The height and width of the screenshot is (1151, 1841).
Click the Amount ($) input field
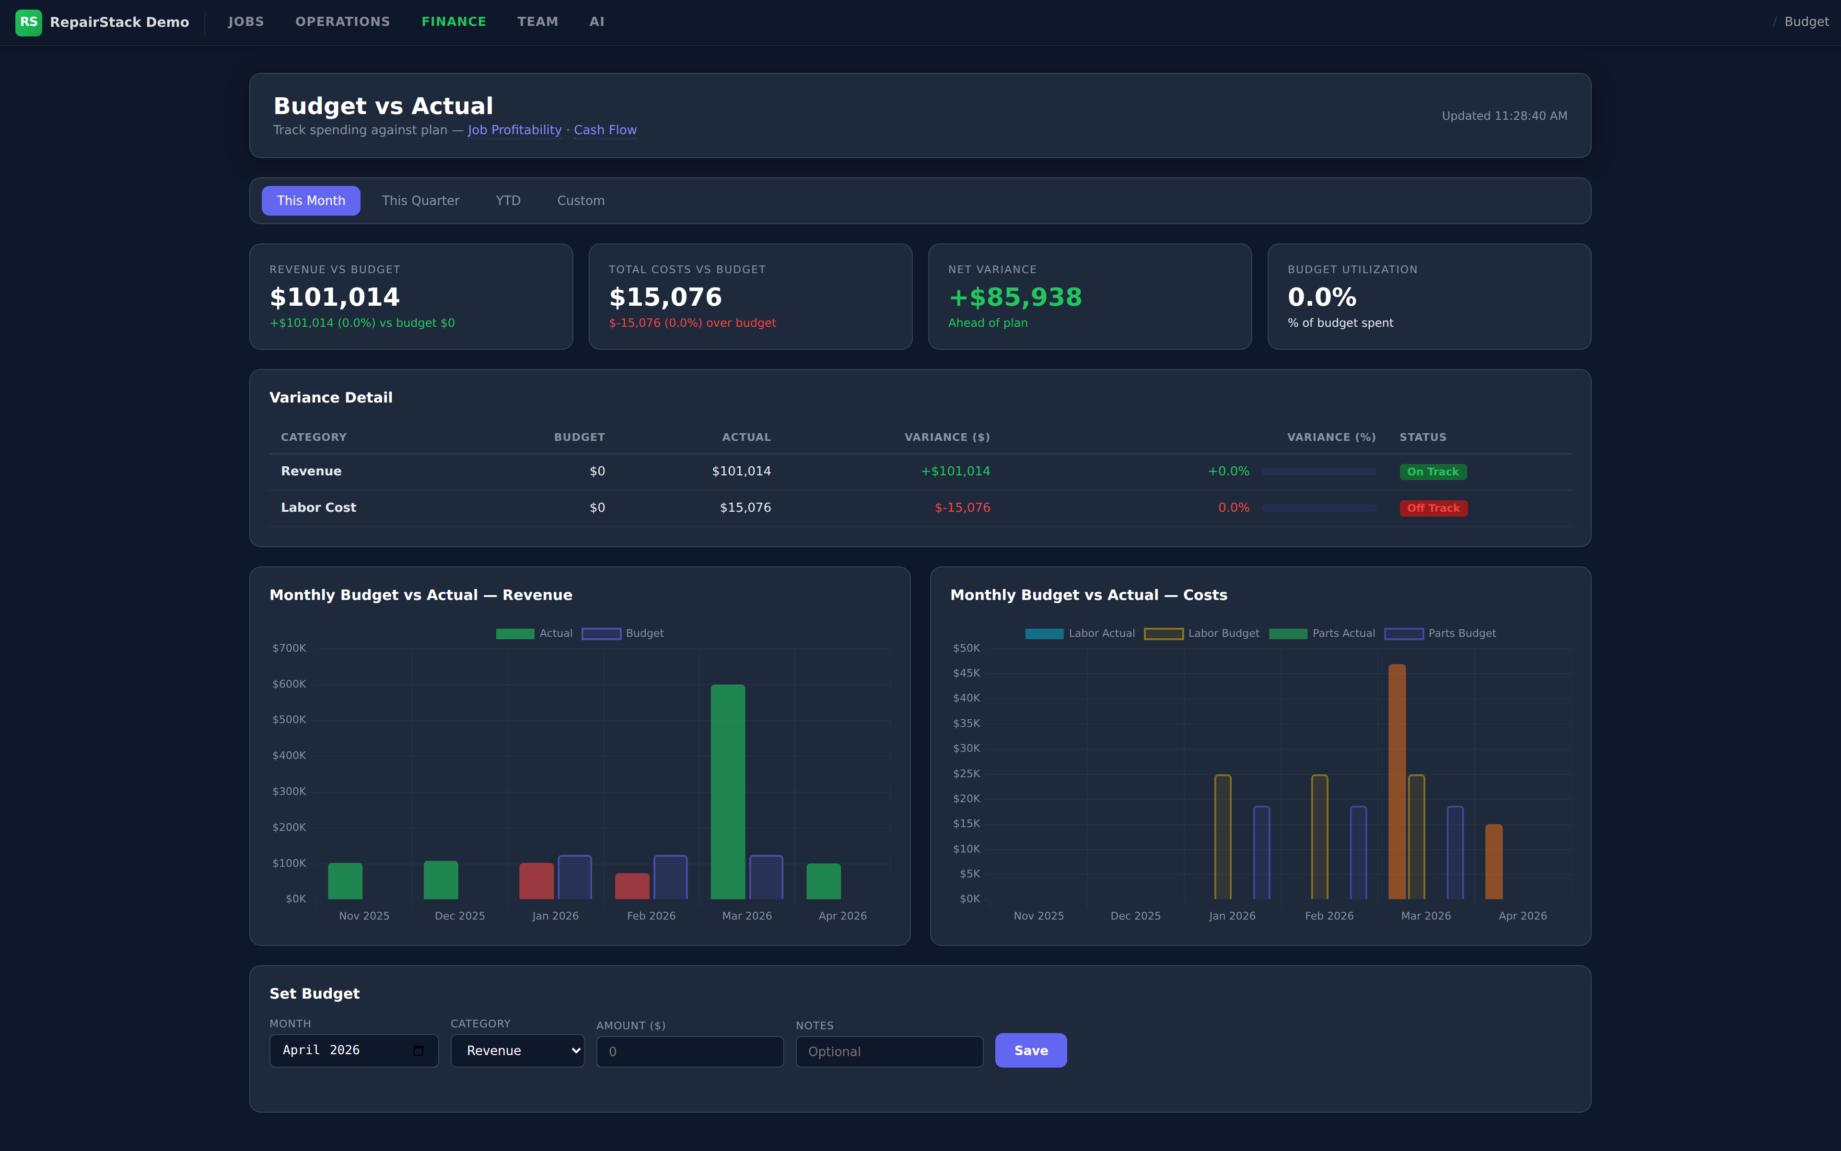[x=689, y=1051]
